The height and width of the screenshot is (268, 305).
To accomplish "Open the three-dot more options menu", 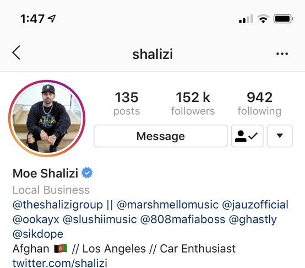I will pyautogui.click(x=282, y=53).
